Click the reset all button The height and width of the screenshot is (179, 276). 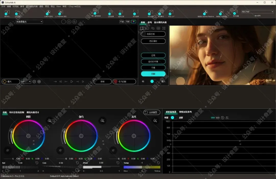[152, 112]
